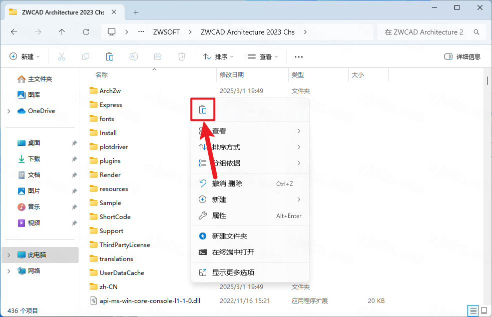Choose 显示更多选项 in the context menu
Screen dimensions: 492x317
coord(233,272)
